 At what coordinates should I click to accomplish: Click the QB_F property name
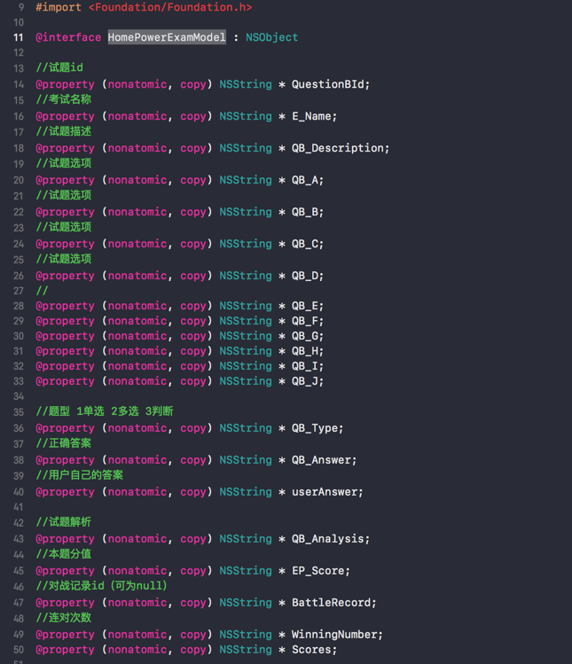click(305, 321)
